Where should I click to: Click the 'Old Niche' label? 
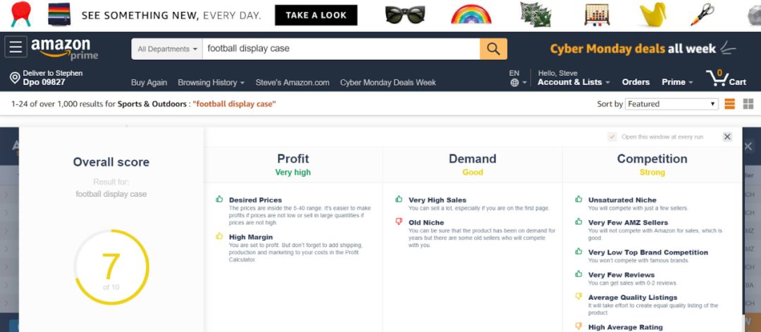pyautogui.click(x=426, y=222)
